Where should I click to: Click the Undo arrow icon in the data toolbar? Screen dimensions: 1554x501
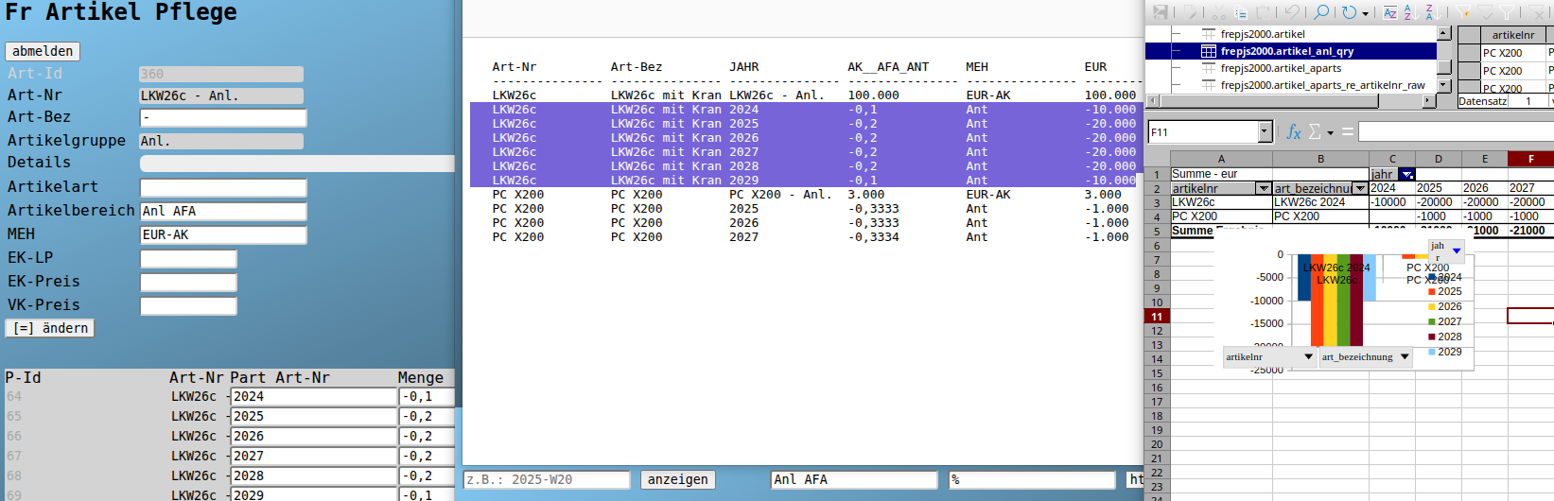click(x=1292, y=11)
